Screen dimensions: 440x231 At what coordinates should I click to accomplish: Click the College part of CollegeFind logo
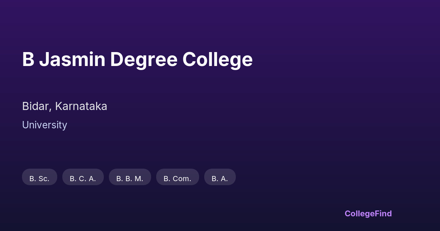[359, 213]
